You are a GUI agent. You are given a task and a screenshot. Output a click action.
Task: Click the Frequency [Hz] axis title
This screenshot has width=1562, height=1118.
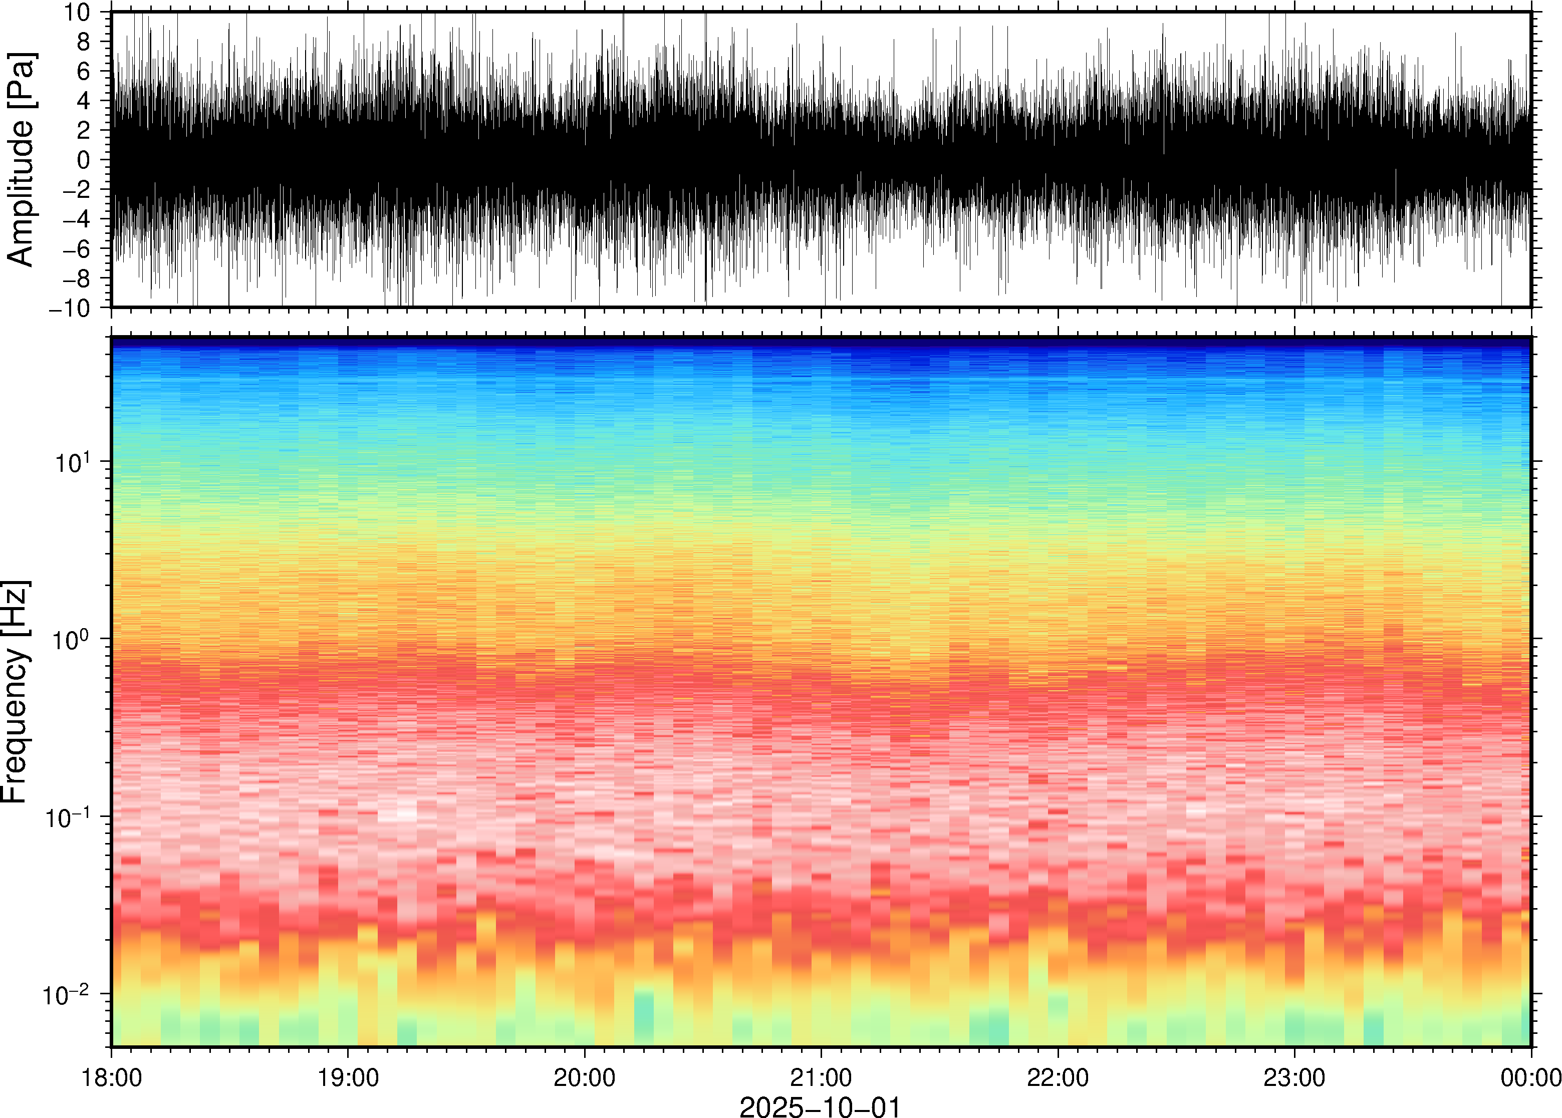(15, 691)
